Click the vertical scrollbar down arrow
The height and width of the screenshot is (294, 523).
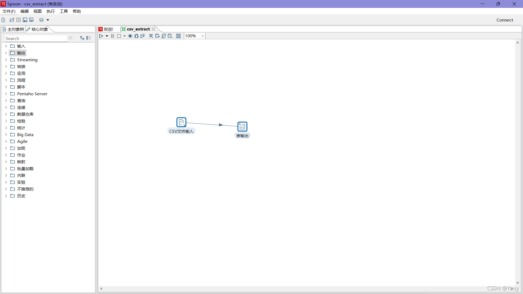(518, 283)
